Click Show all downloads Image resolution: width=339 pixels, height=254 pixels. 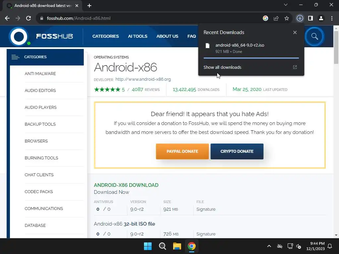click(222, 67)
